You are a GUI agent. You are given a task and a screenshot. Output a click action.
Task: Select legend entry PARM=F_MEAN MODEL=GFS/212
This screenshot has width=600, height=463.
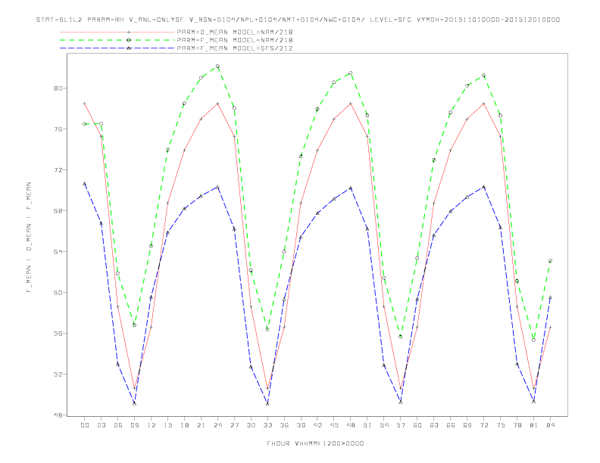[235, 48]
